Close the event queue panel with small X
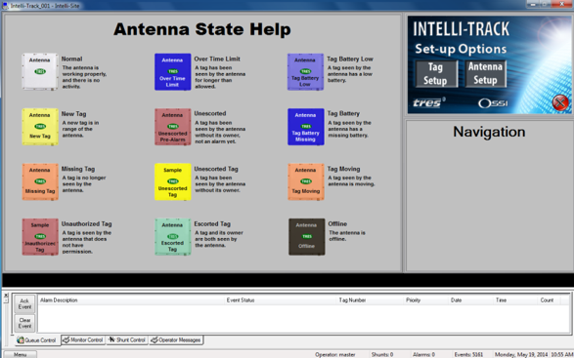 [6, 295]
